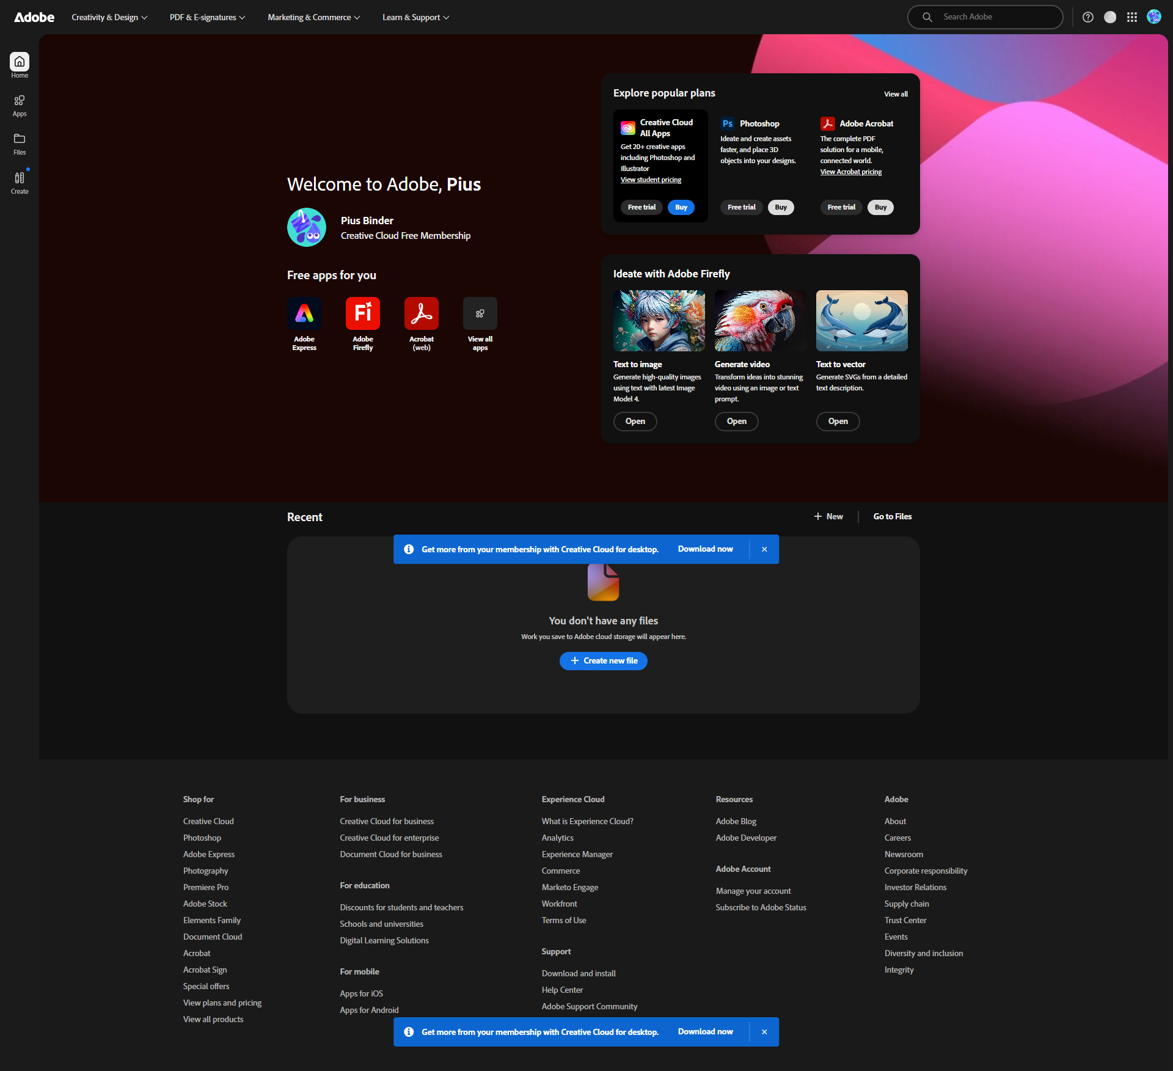
Task: Launch Acrobat (web) app icon
Action: pos(422,313)
